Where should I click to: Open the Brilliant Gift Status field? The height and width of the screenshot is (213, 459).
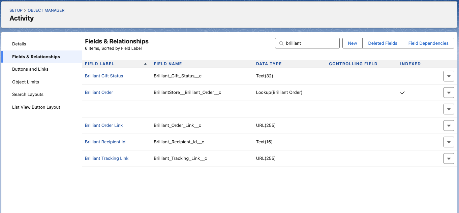point(104,76)
